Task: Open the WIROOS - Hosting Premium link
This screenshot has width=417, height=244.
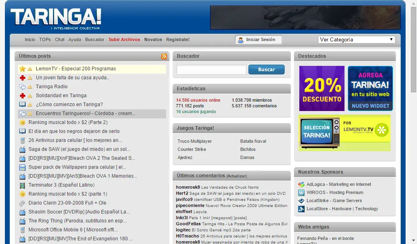Action: point(335,192)
